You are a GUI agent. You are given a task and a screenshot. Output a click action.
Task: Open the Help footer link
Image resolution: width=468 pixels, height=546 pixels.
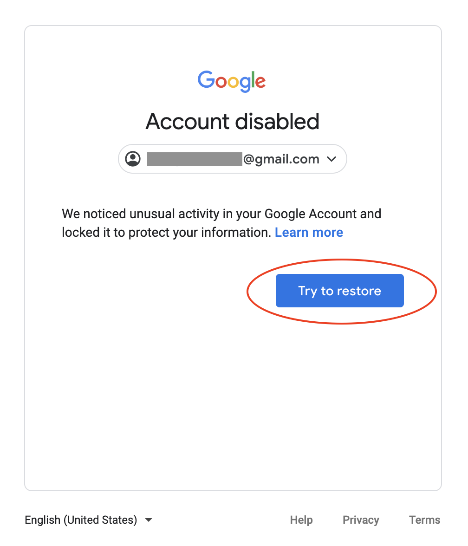point(301,520)
